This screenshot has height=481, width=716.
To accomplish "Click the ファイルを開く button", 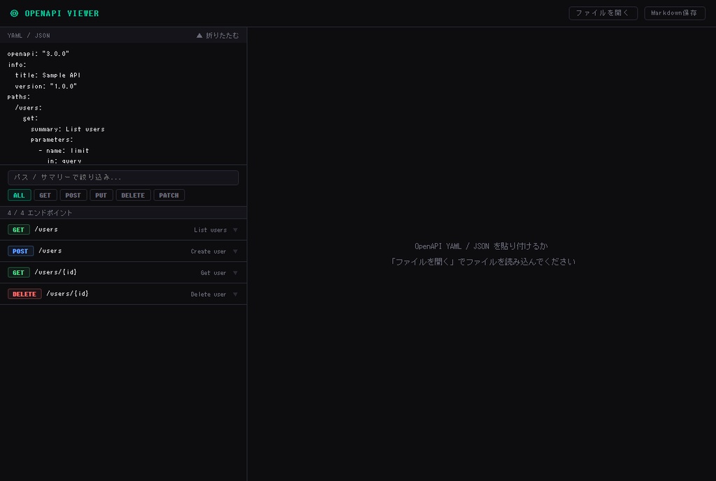I will tap(603, 13).
